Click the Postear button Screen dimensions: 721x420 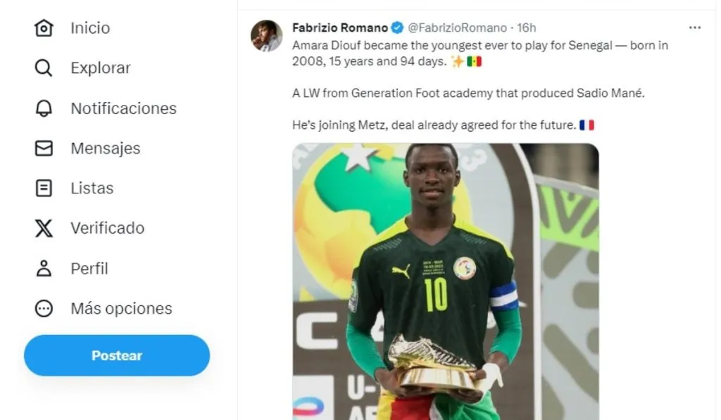tap(117, 355)
